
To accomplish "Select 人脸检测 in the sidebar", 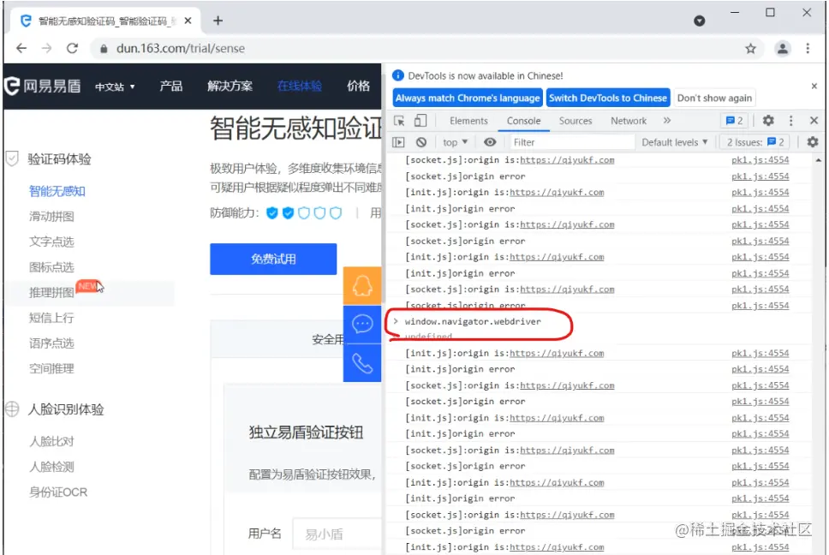I will click(x=51, y=467).
